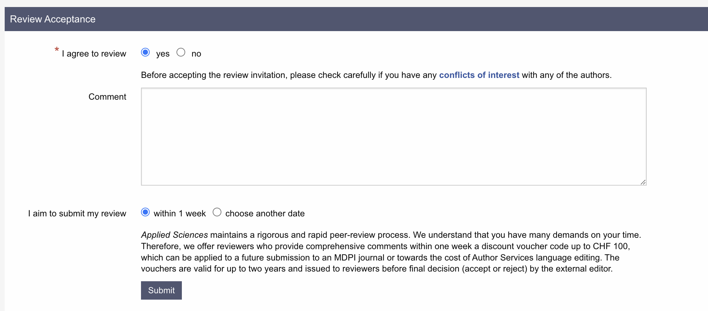Viewport: 708px width, 311px height.
Task: Click the 'Before accepting the review invitation' notice
Action: (x=288, y=75)
